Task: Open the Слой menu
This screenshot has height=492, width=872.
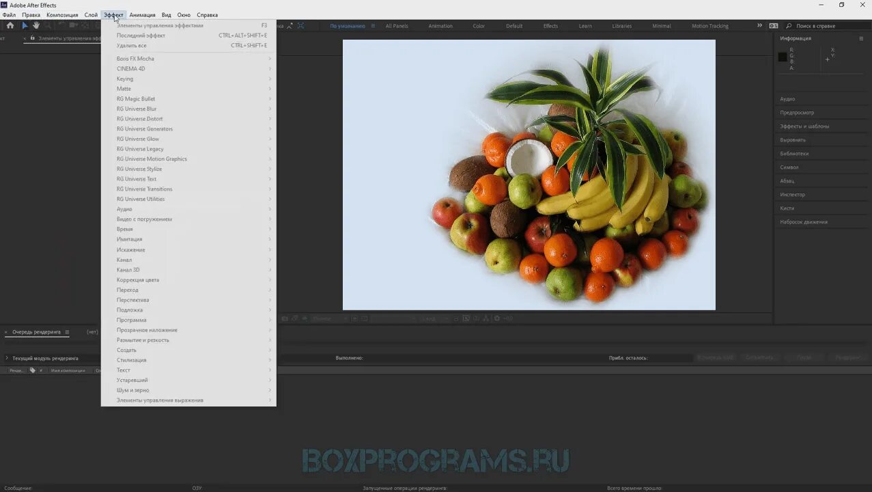Action: coord(91,15)
